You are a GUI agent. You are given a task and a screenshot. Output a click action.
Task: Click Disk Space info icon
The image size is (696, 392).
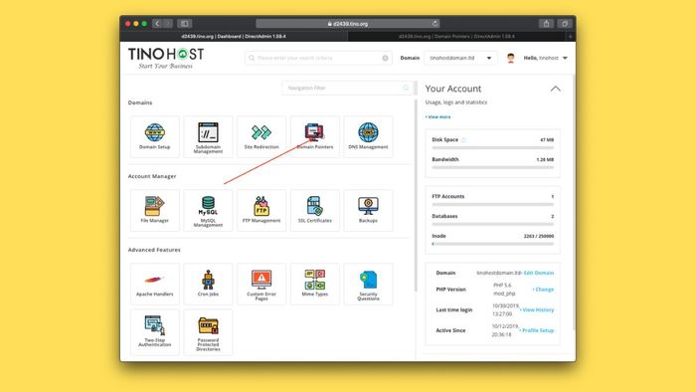pyautogui.click(x=463, y=140)
